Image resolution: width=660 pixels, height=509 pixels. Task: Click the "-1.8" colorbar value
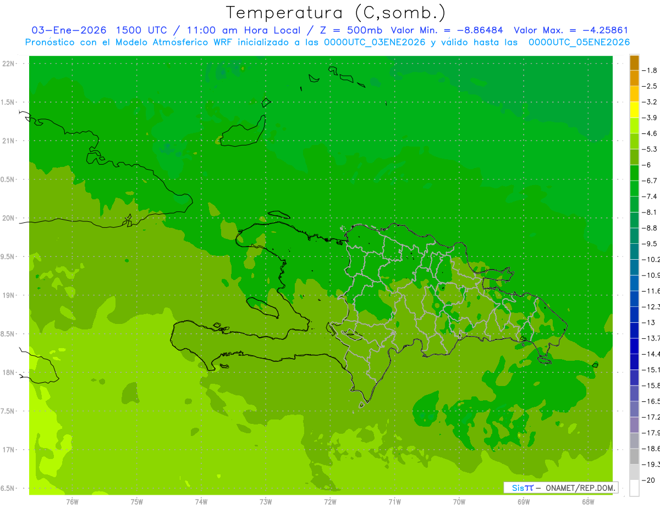click(650, 70)
